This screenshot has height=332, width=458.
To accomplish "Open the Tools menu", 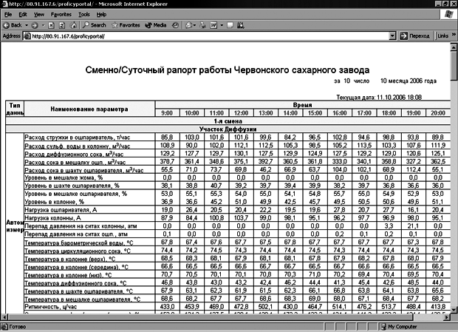I will 83,14.
